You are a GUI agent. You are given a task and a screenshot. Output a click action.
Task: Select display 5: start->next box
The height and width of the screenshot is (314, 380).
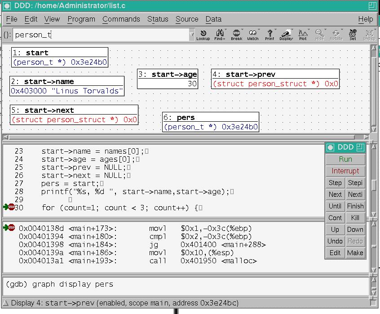point(74,115)
